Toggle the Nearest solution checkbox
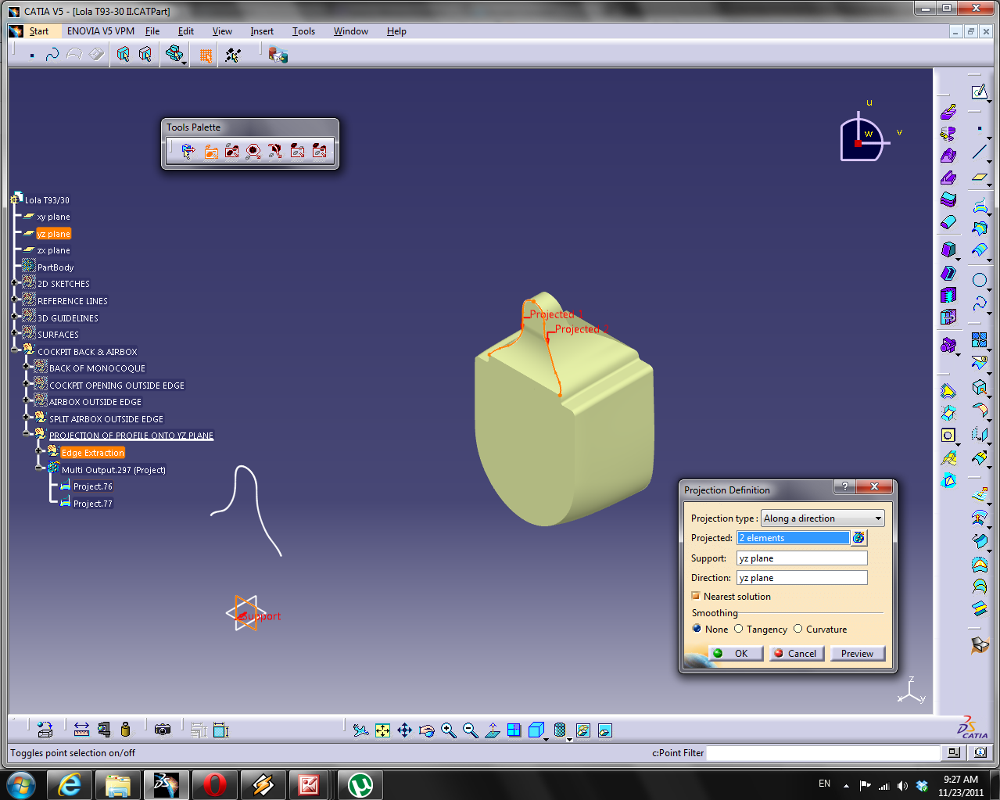Screen dimensions: 1000x800 (696, 596)
